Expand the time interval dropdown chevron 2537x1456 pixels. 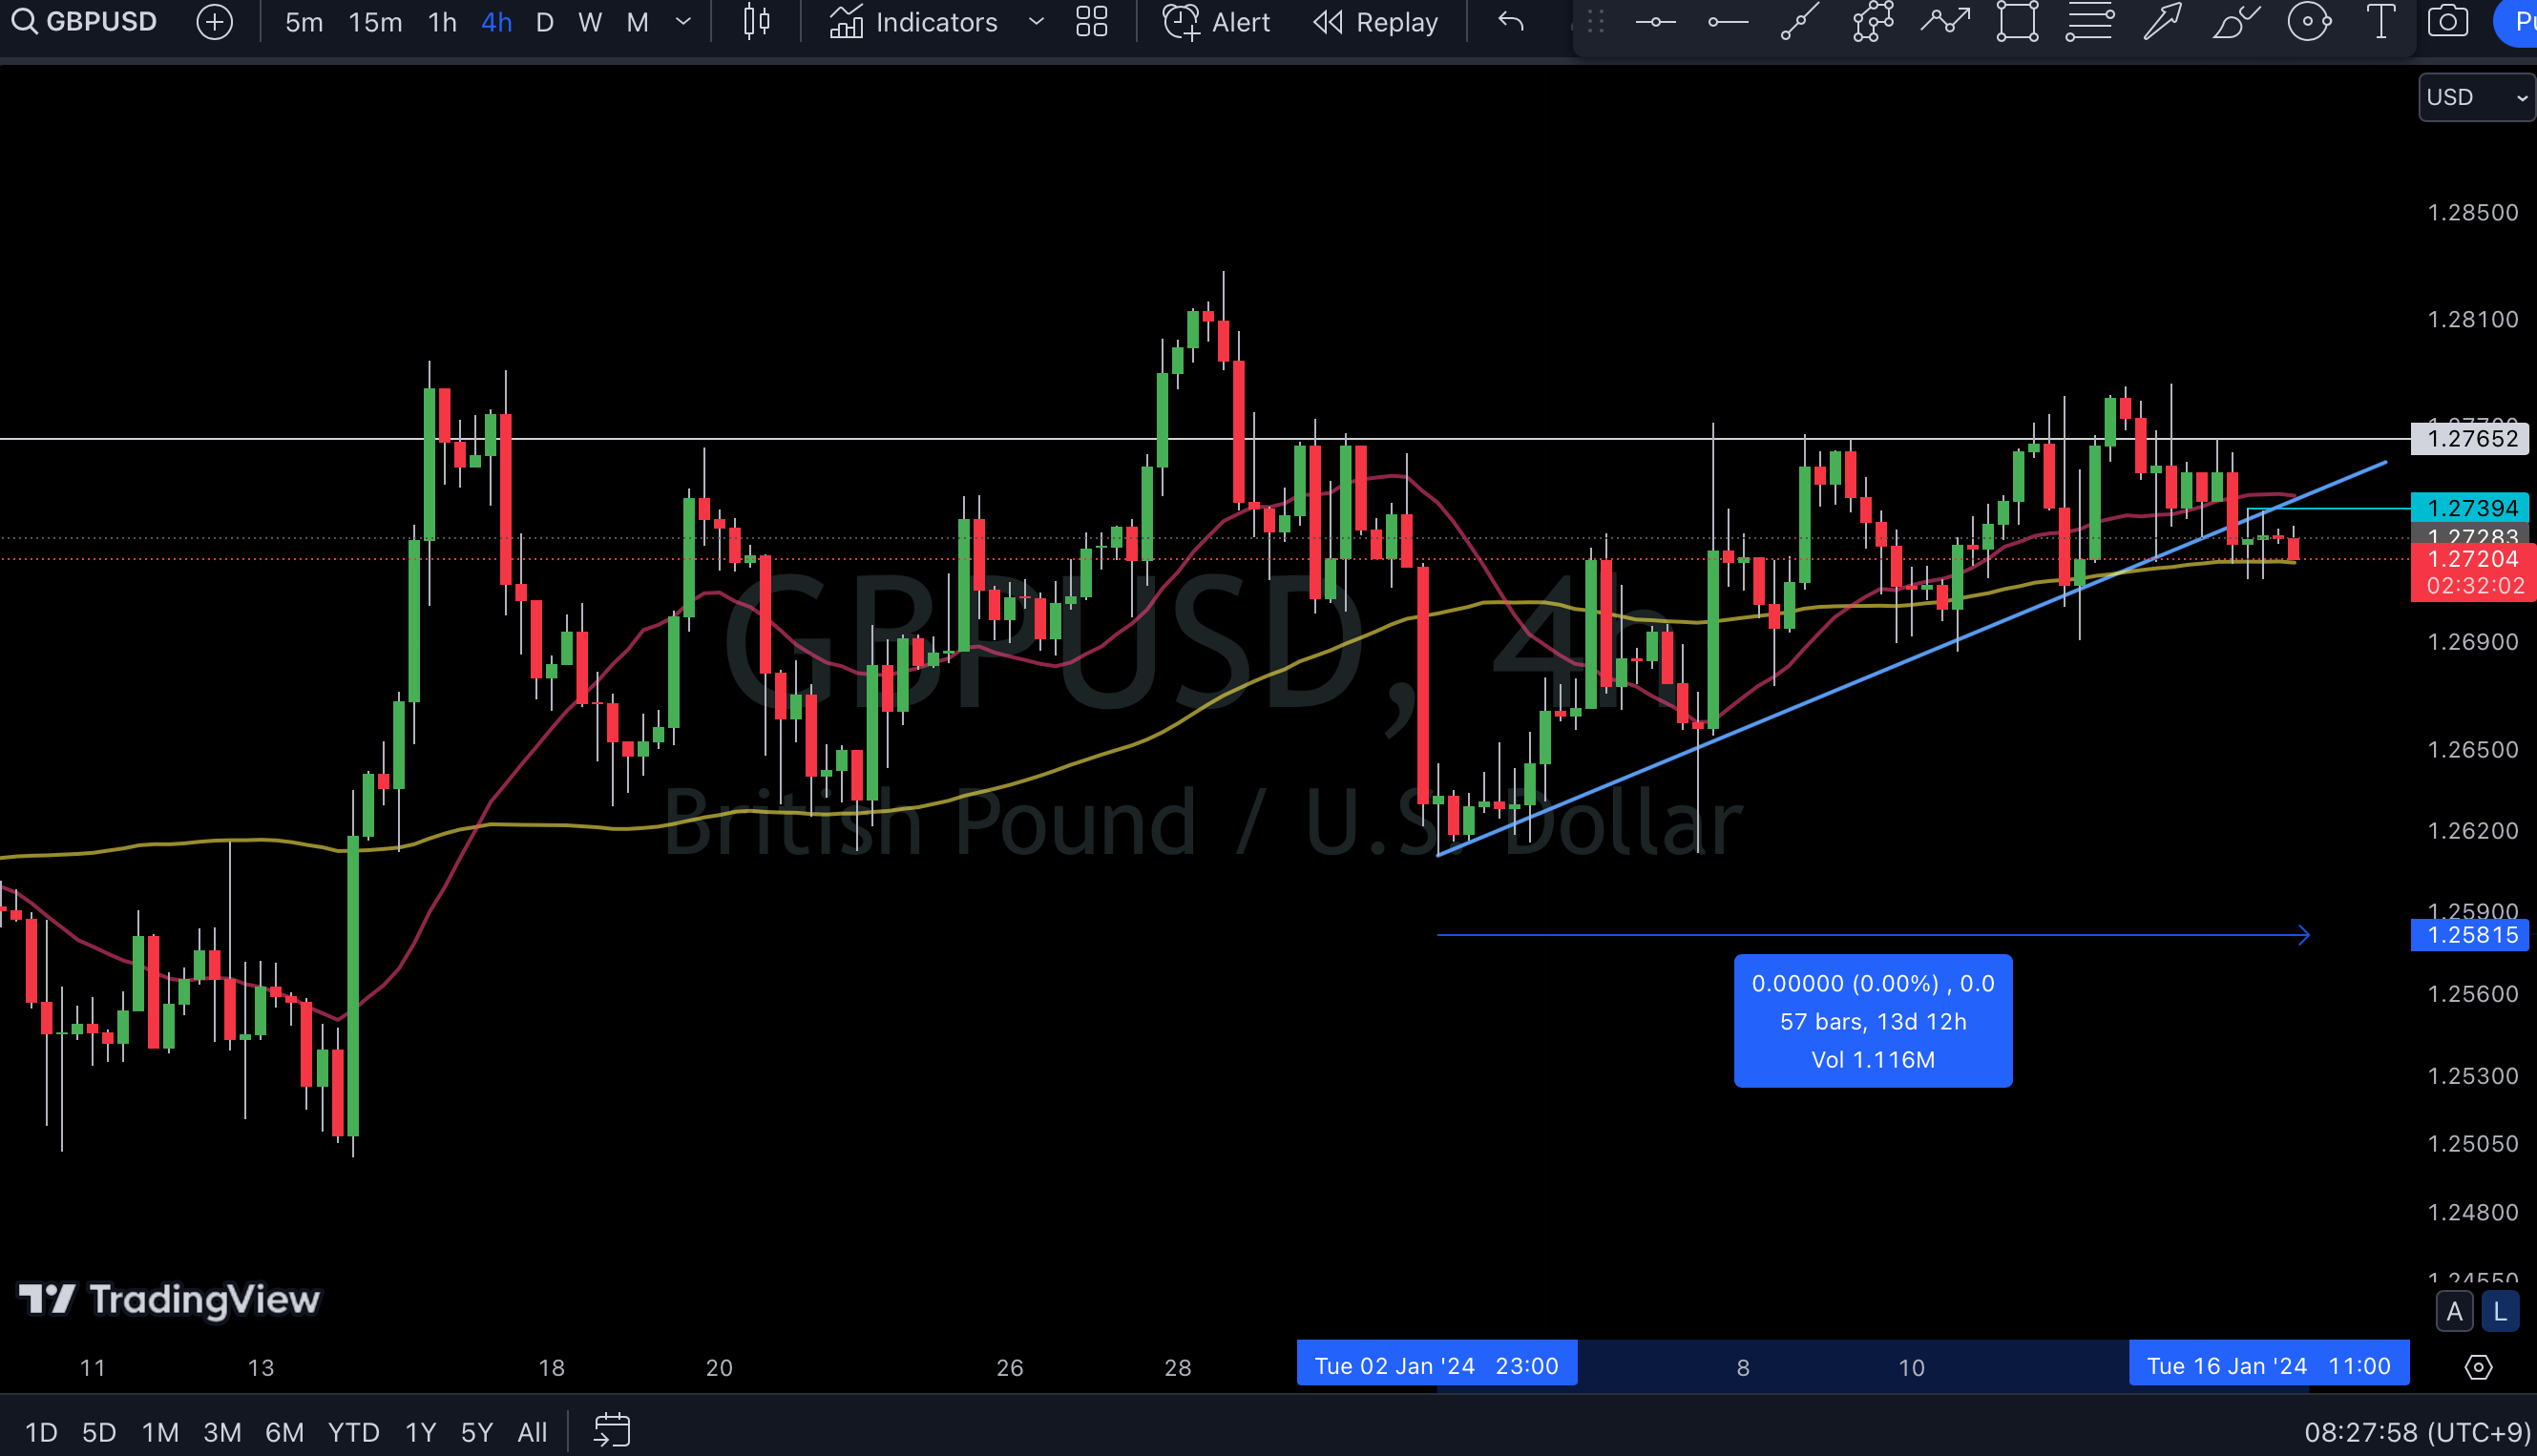pyautogui.click(x=683, y=22)
